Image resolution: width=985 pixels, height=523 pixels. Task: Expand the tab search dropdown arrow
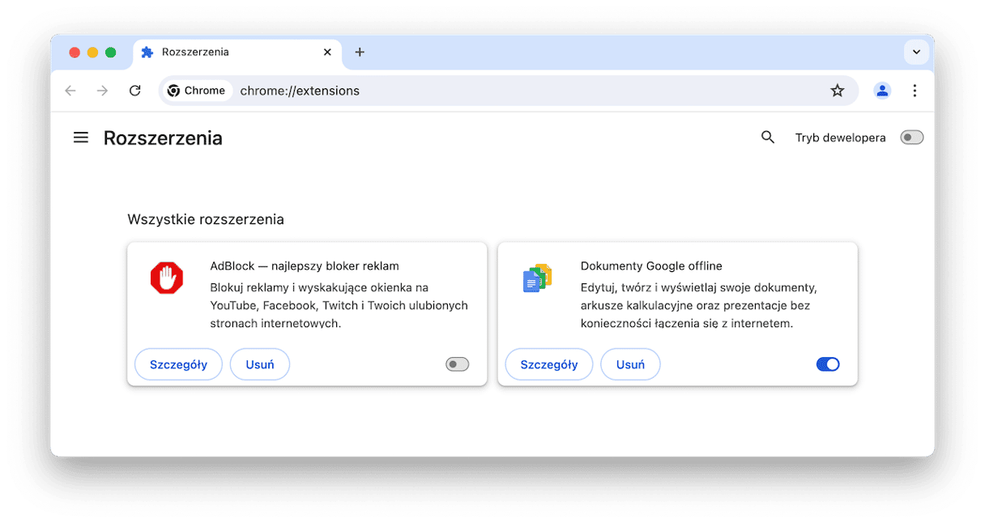916,52
